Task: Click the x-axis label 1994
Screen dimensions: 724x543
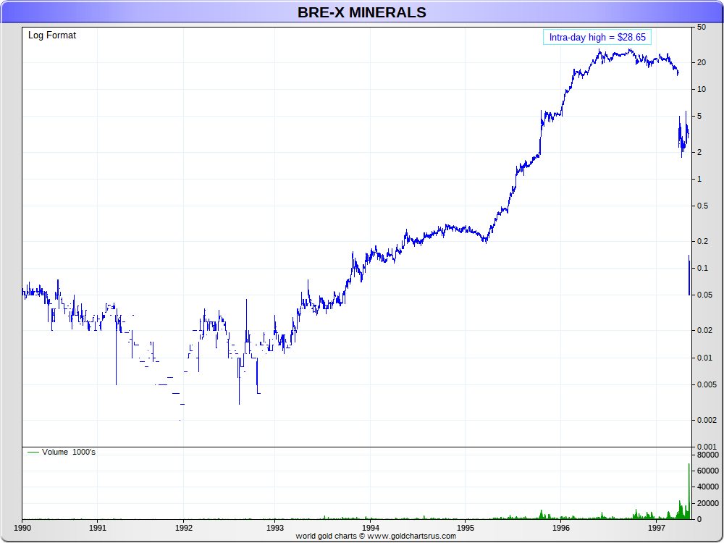Action: pos(370,527)
